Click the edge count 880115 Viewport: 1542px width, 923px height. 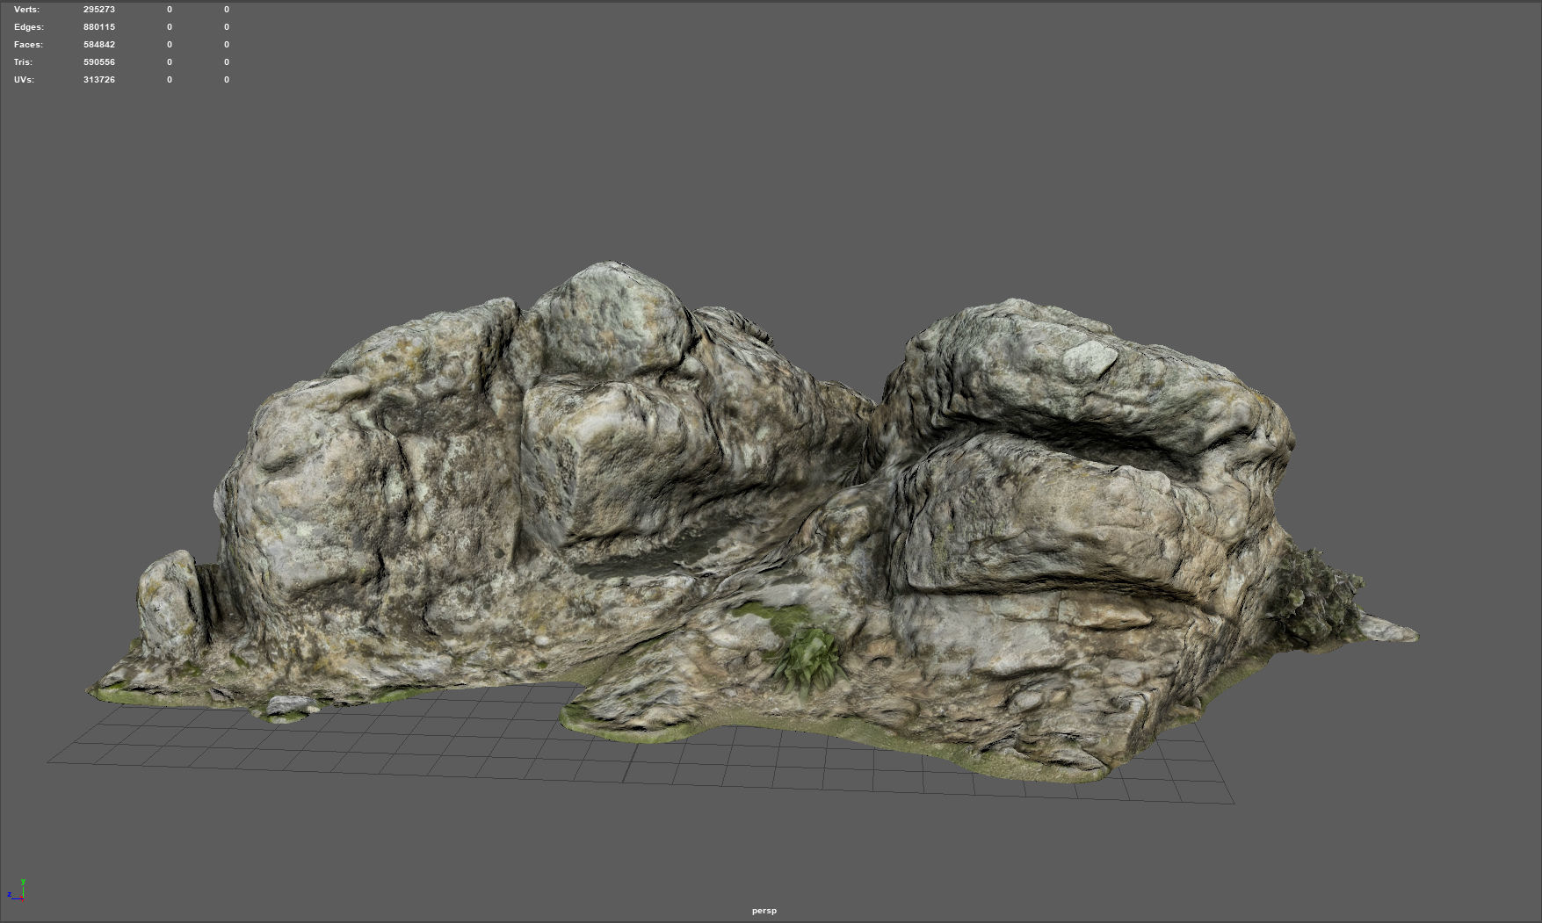[x=99, y=27]
